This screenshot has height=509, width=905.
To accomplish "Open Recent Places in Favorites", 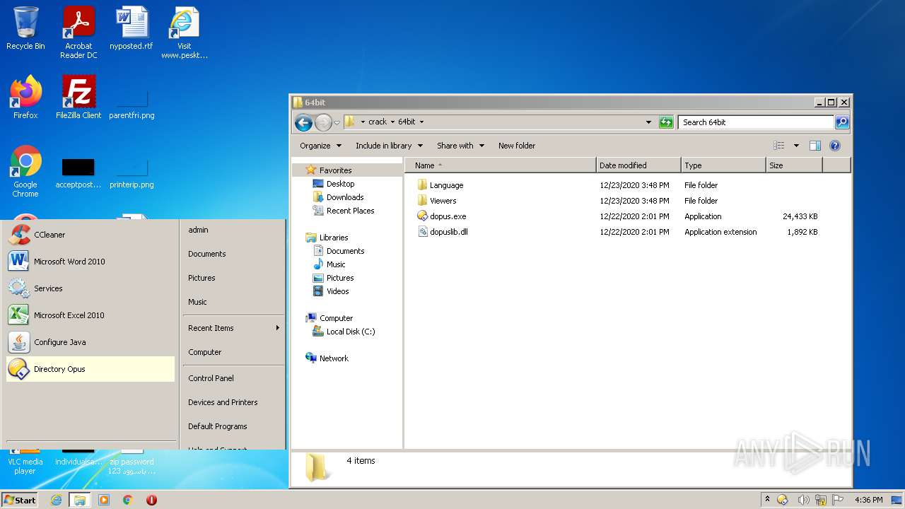I will [x=344, y=211].
